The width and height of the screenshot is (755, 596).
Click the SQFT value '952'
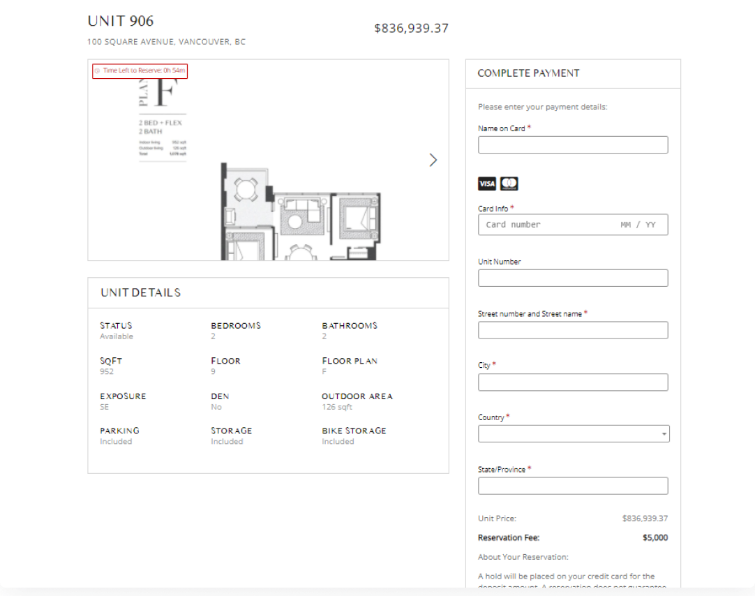[107, 372]
